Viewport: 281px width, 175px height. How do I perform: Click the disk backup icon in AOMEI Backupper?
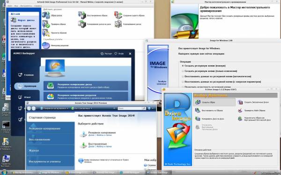tap(51, 86)
